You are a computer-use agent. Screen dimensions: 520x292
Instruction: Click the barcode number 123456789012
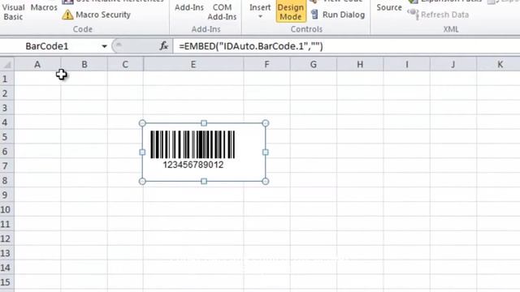(193, 165)
